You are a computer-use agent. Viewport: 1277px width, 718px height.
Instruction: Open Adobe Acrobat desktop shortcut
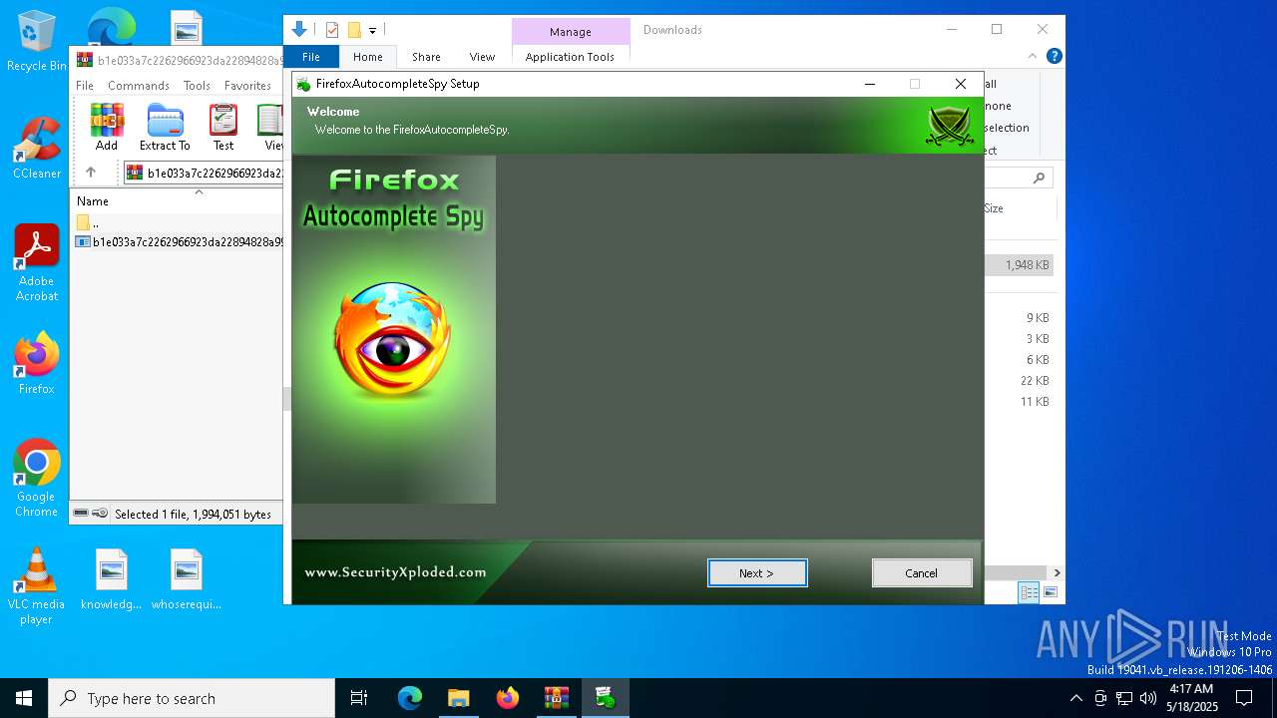pos(36,263)
